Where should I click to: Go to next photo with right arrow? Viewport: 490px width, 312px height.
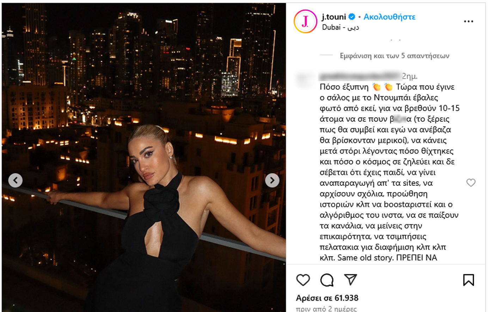tap(272, 181)
